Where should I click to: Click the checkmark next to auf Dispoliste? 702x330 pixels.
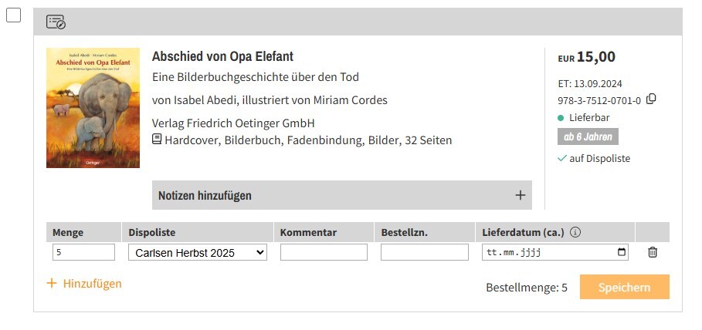pos(561,158)
